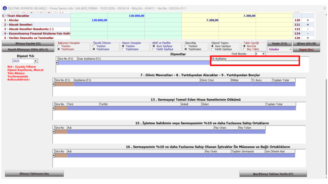The height and width of the screenshot is (184, 328).
Task: Select the row marker of Döviz Mevcutları grid
Action: [53, 84]
